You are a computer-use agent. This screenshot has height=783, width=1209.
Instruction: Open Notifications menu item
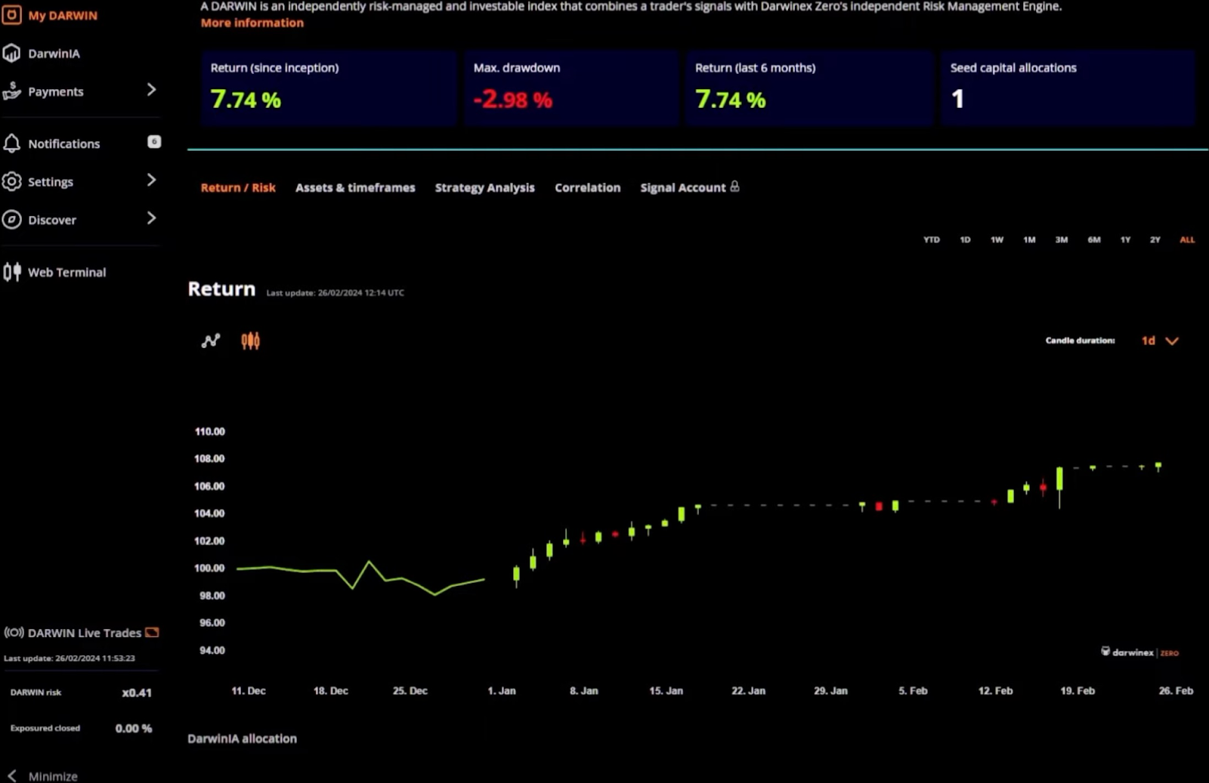pos(64,143)
